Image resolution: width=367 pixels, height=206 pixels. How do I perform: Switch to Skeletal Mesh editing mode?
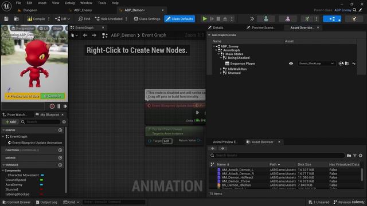288,19
